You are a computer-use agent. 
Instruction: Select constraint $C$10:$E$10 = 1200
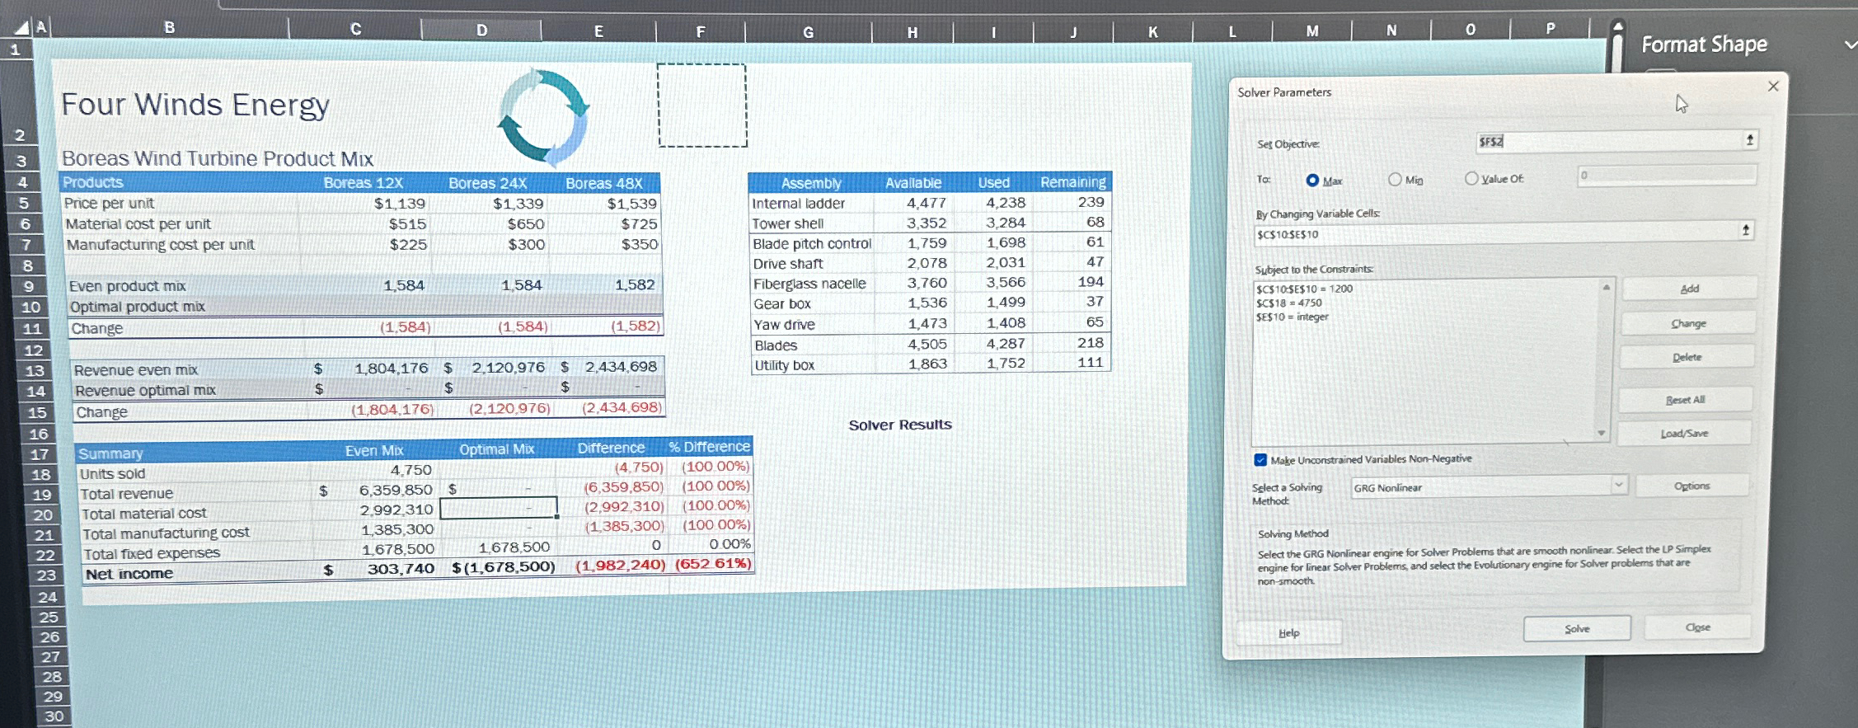tap(1303, 289)
